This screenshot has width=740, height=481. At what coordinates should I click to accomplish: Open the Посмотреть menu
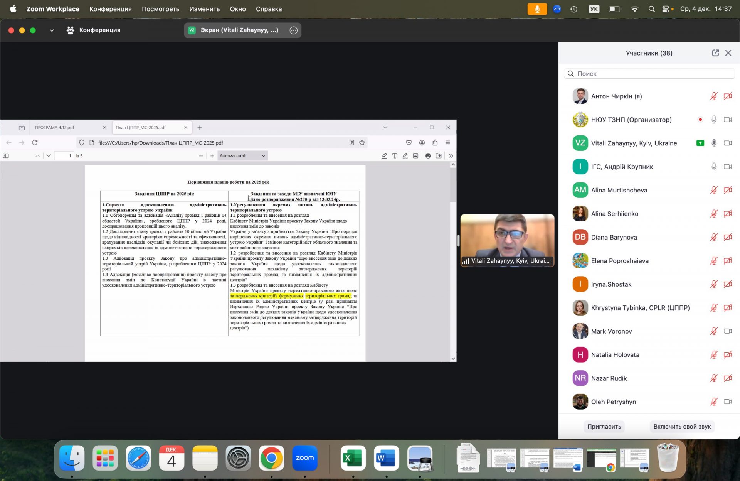tap(160, 9)
